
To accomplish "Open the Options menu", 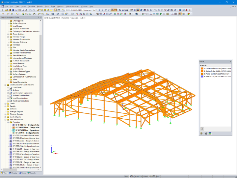I will (61, 6).
